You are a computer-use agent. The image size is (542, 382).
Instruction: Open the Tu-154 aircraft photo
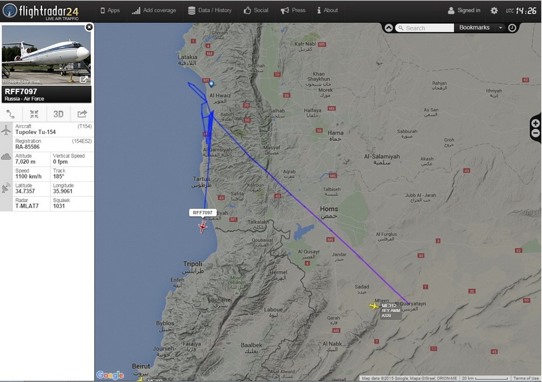coord(46,55)
